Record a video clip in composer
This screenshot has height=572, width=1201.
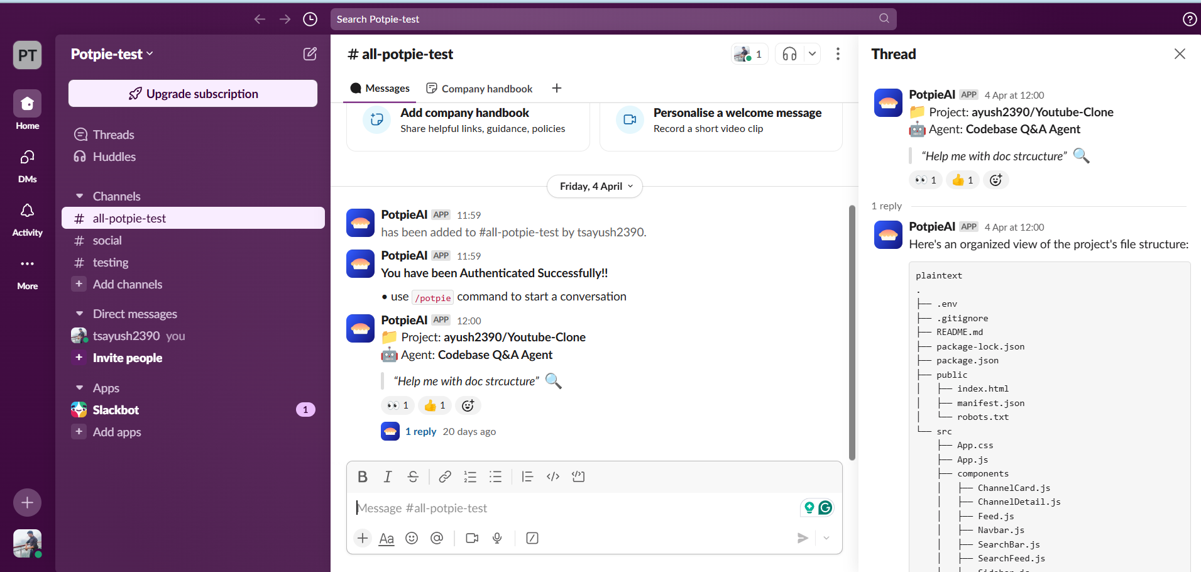[x=472, y=538]
